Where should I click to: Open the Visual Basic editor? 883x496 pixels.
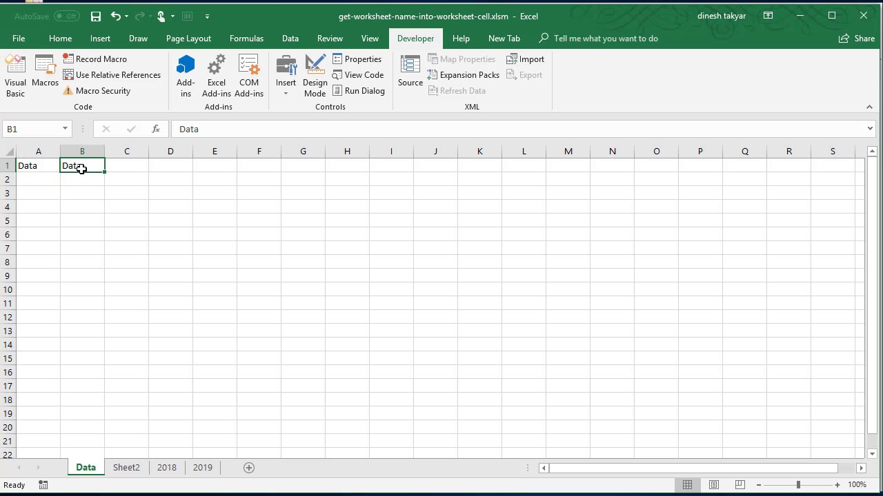click(x=15, y=76)
